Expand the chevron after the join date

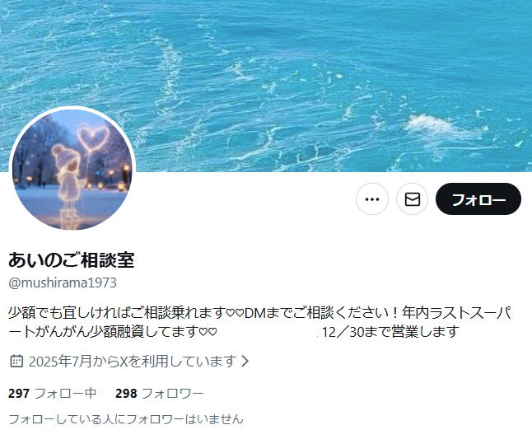pyautogui.click(x=245, y=361)
